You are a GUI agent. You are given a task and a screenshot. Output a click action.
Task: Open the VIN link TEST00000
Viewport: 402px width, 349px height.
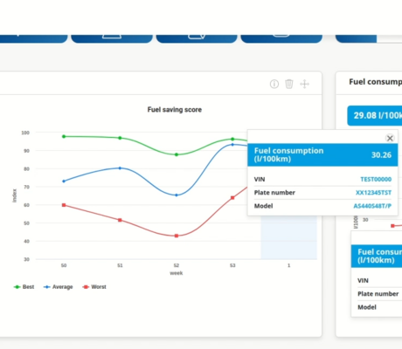(376, 179)
